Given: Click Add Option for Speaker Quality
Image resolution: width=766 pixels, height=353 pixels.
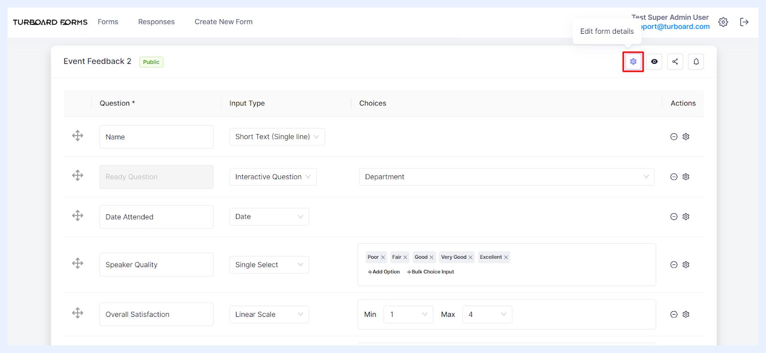Looking at the screenshot, I should [x=383, y=272].
